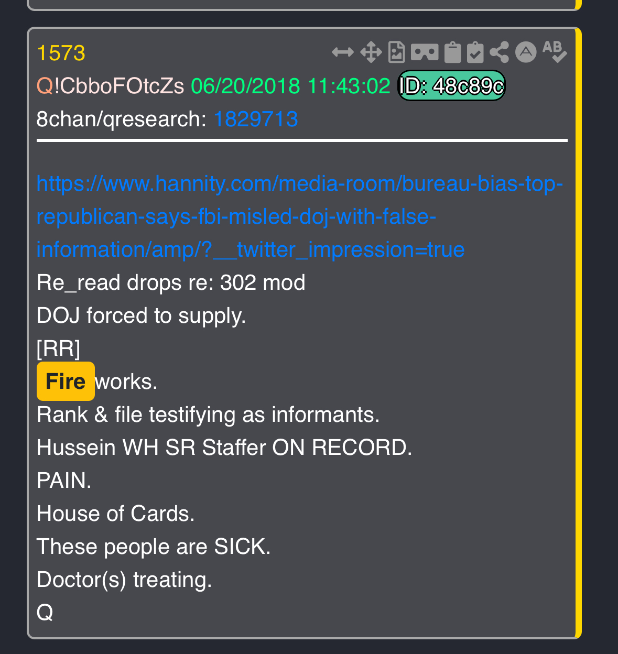Click the [RR] text line

[x=58, y=348]
